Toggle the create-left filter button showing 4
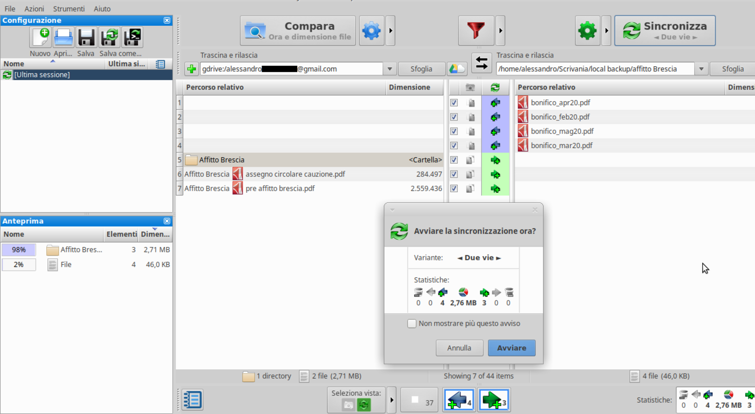This screenshot has height=414, width=755. [458, 400]
